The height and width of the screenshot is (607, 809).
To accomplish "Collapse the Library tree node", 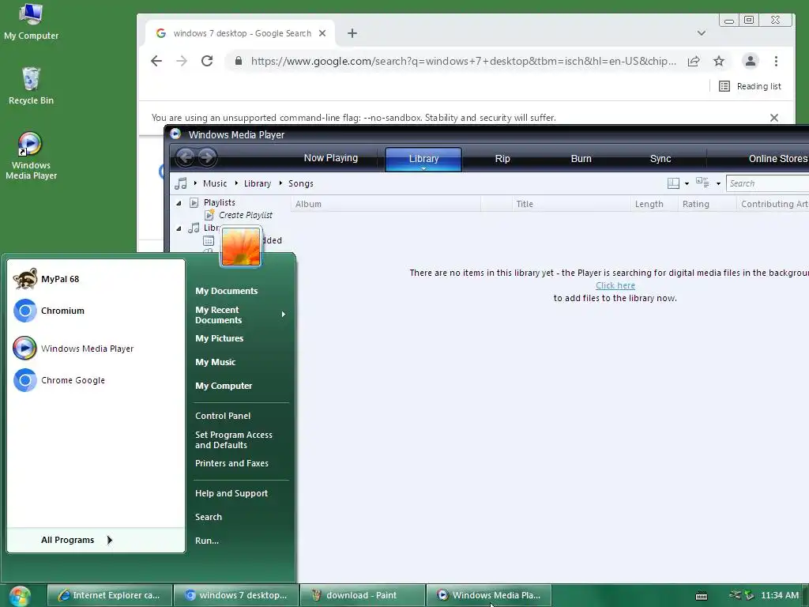I will click(x=179, y=228).
